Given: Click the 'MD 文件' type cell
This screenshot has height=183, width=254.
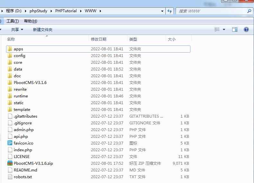Looking at the screenshot, I should 137,170.
